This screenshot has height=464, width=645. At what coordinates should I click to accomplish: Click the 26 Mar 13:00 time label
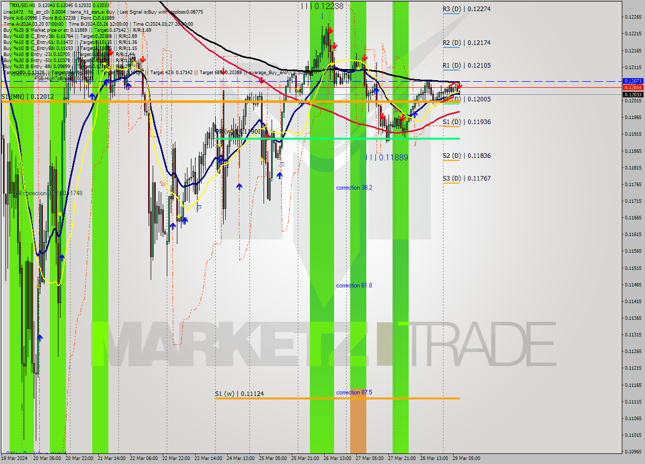(x=337, y=458)
